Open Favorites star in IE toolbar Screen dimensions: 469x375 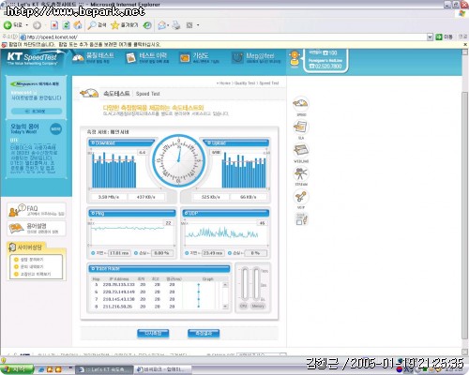coord(124,25)
